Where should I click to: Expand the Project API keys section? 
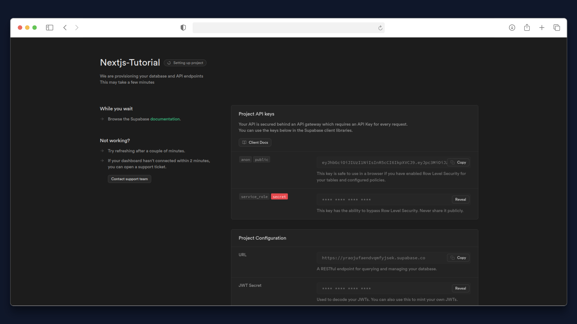point(256,113)
